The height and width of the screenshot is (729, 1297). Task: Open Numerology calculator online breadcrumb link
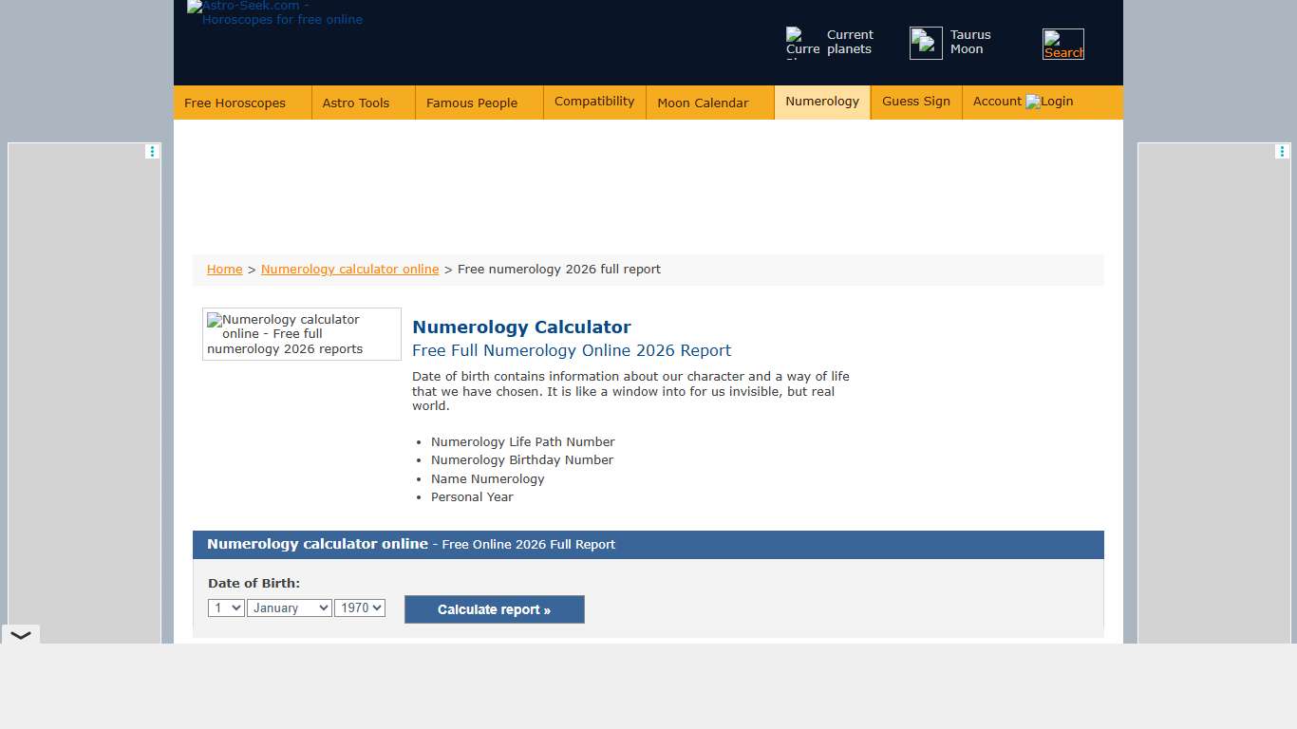tap(349, 270)
